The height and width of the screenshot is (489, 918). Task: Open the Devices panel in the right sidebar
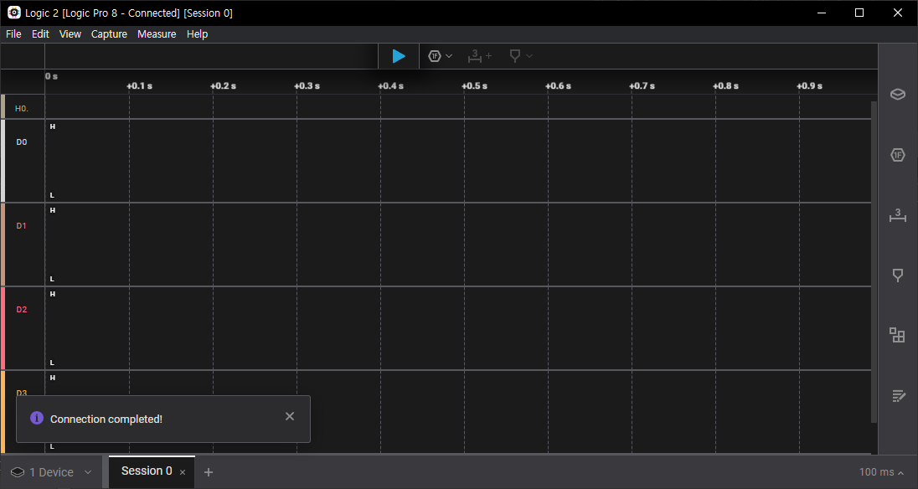pos(897,94)
